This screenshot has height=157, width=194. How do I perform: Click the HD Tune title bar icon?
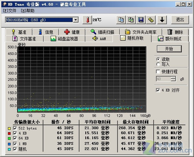tap(5, 4)
